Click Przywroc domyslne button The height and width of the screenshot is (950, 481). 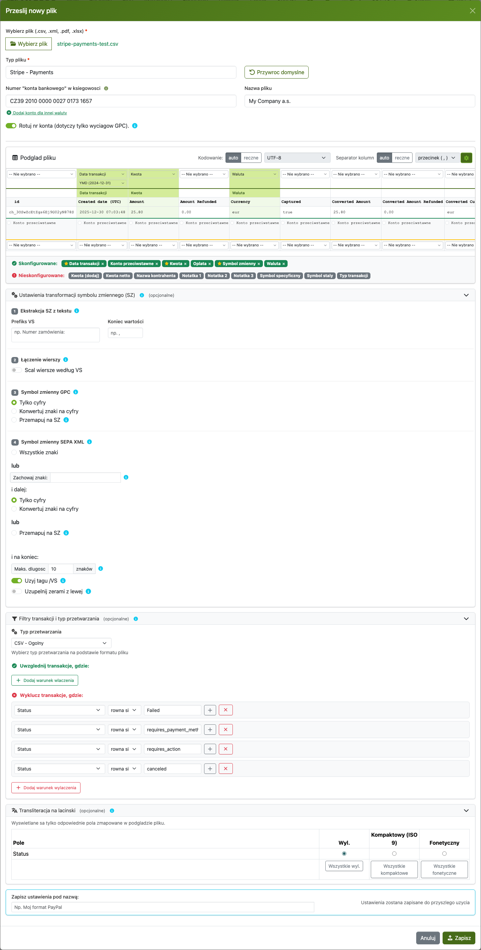pos(277,72)
